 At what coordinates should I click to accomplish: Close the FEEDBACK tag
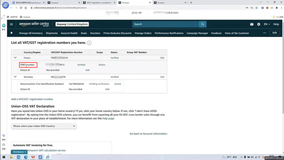tap(25, 152)
